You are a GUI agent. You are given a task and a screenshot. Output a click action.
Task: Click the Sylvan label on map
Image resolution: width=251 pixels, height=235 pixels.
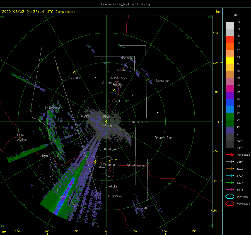pos(107,82)
